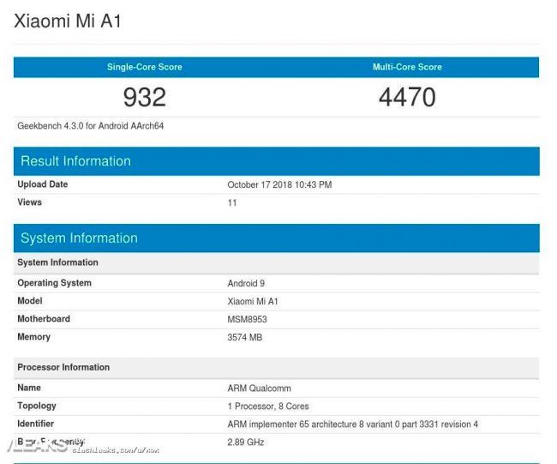
Task: Click the Topology label
Action: (x=37, y=406)
